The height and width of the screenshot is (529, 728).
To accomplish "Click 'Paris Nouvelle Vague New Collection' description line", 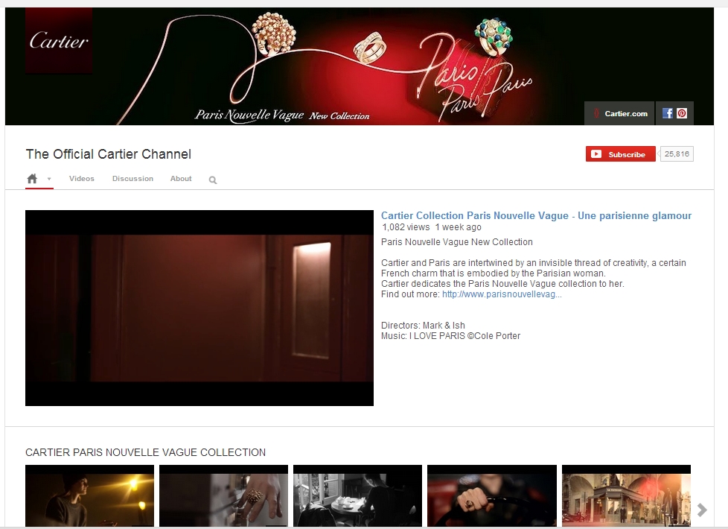I will click(457, 242).
